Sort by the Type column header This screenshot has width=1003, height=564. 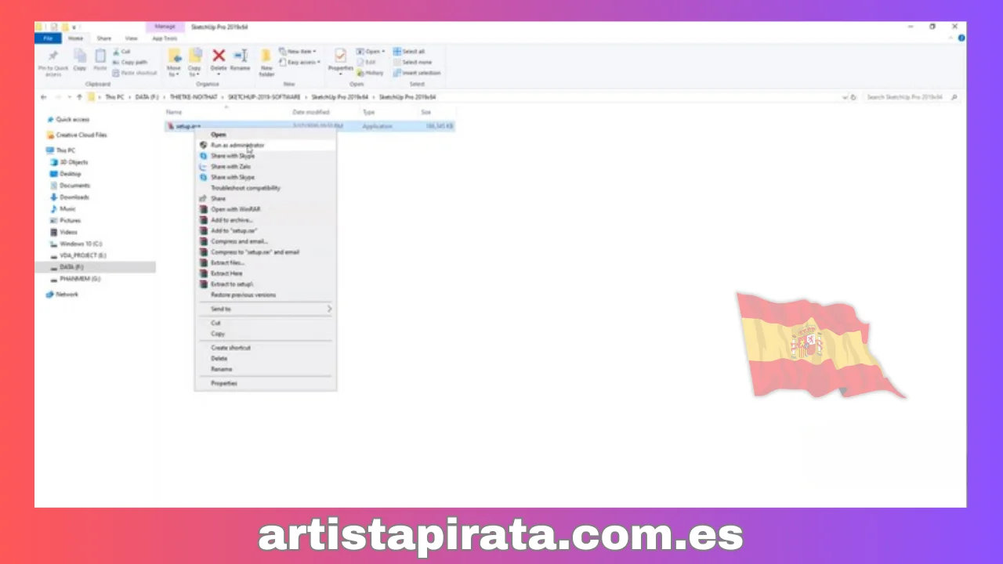pyautogui.click(x=369, y=113)
